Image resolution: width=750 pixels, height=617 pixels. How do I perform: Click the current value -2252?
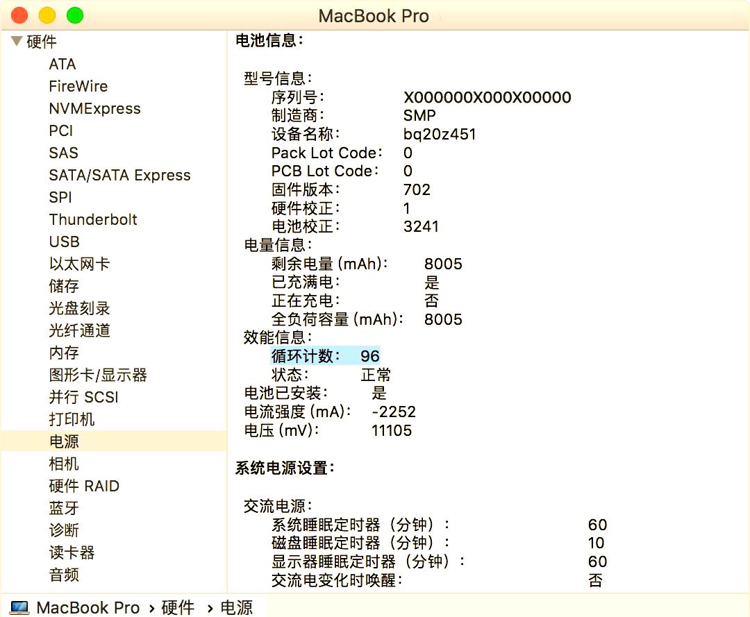394,412
